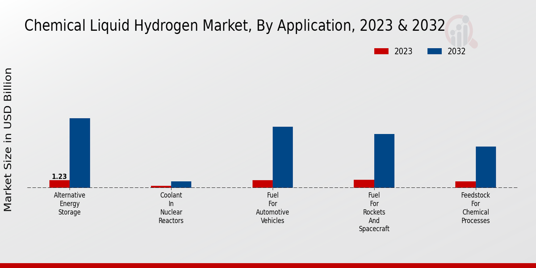Click the 1.23 data value label

(59, 176)
